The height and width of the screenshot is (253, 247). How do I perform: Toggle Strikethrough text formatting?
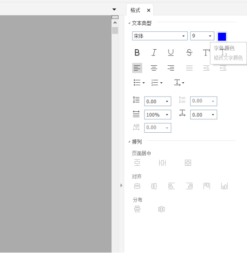189,53
